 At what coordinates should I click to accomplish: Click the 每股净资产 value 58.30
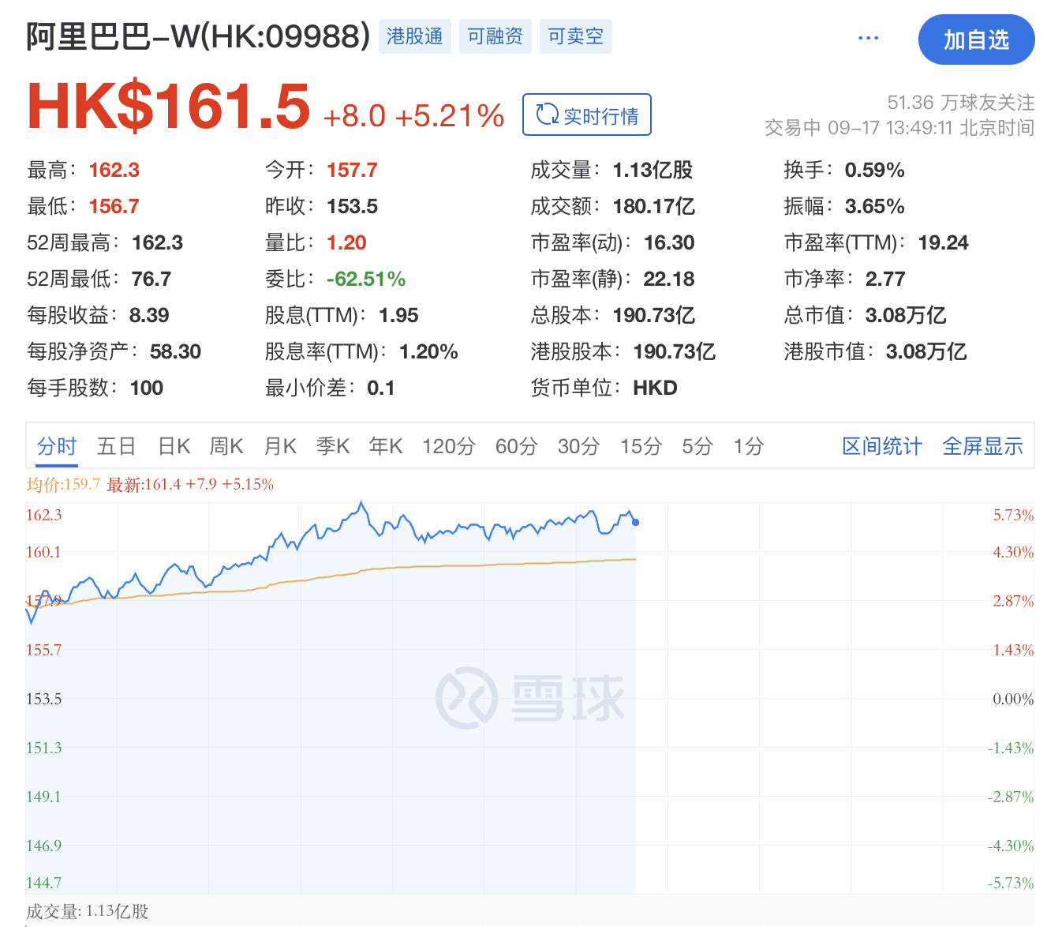pyautogui.click(x=175, y=351)
